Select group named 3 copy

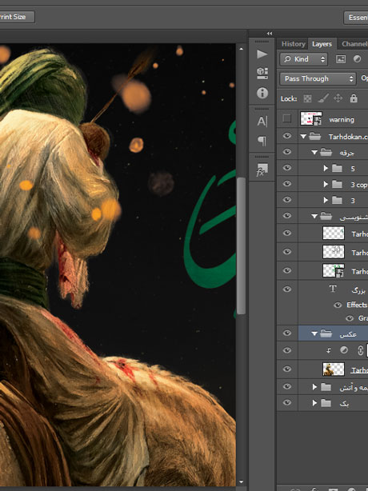pos(358,185)
